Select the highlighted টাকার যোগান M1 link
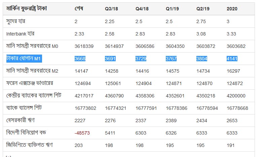This screenshot has width=264, height=157. click(24, 59)
